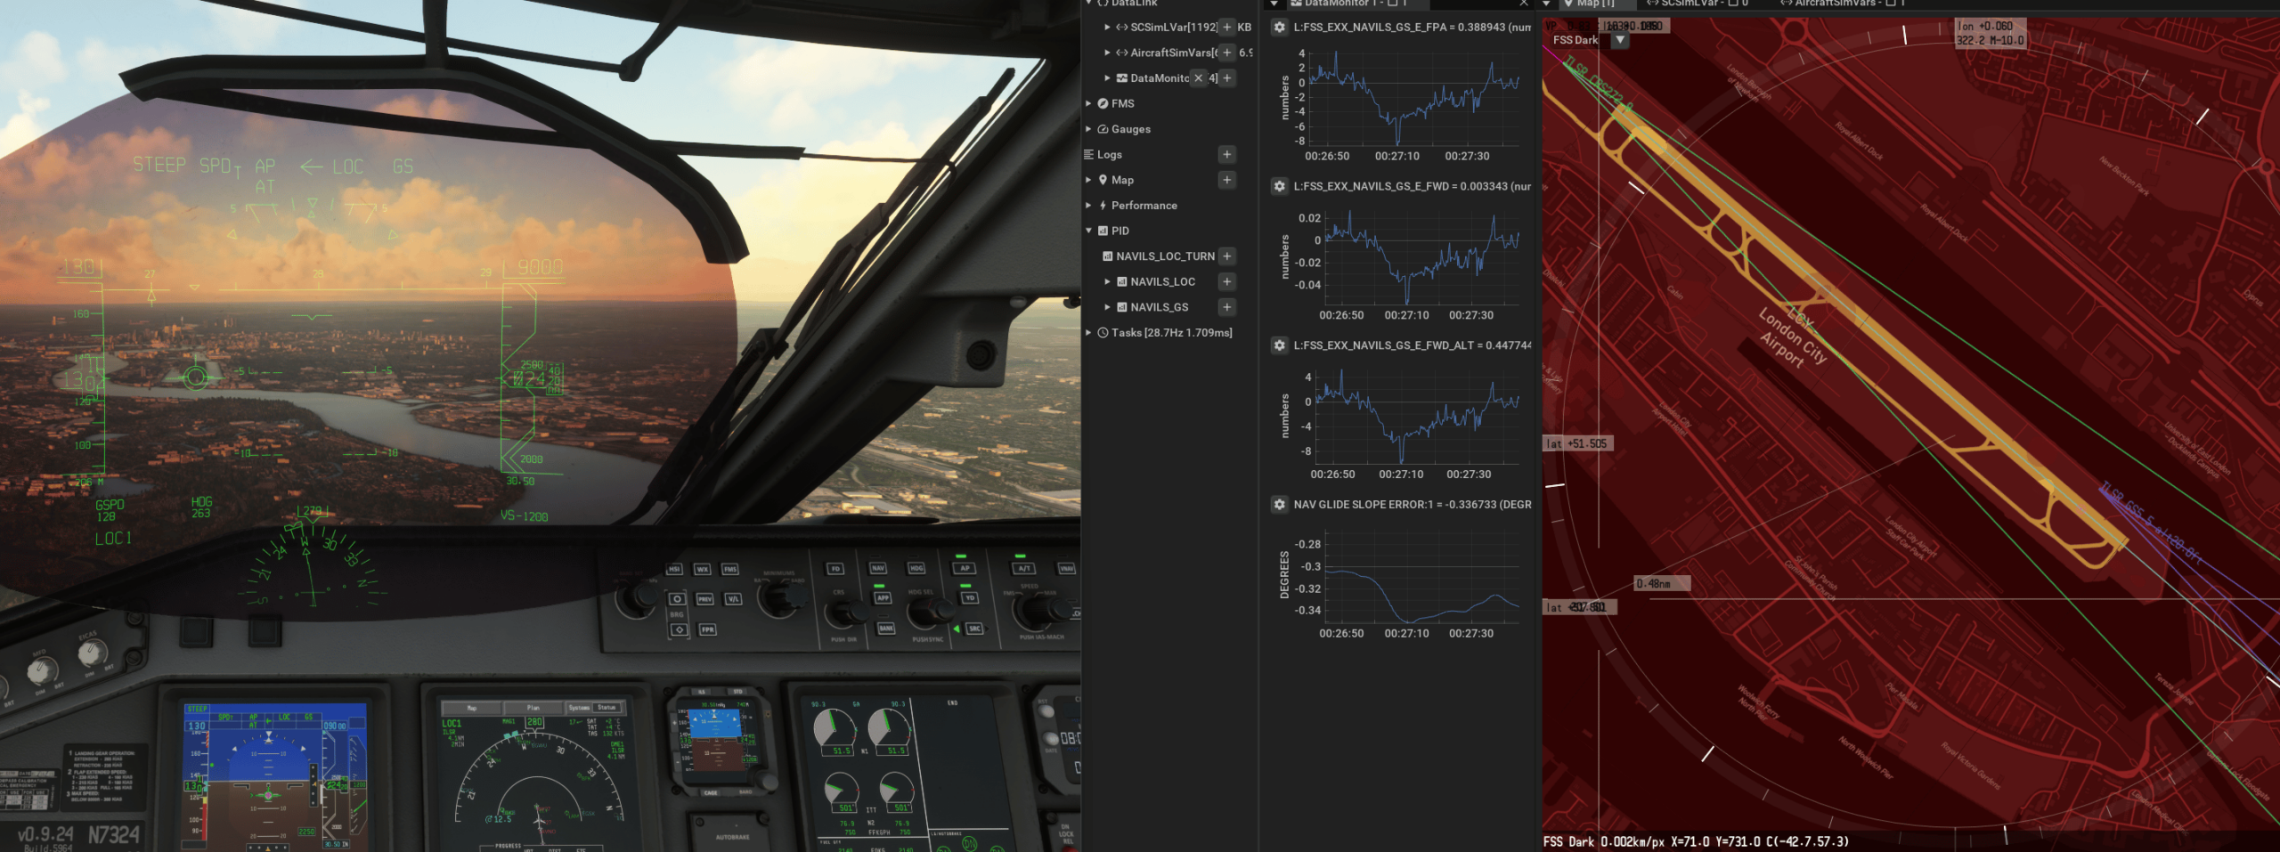Image resolution: width=2280 pixels, height=852 pixels.
Task: Click plus beside NAVILS_GS
Action: [x=1226, y=307]
